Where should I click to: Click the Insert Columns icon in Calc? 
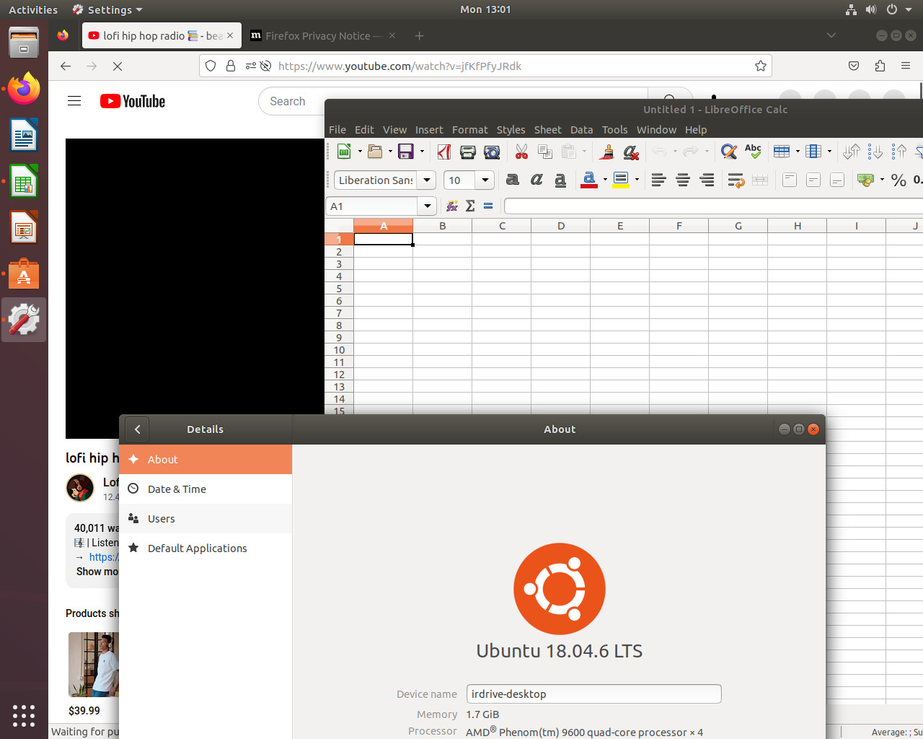click(813, 152)
